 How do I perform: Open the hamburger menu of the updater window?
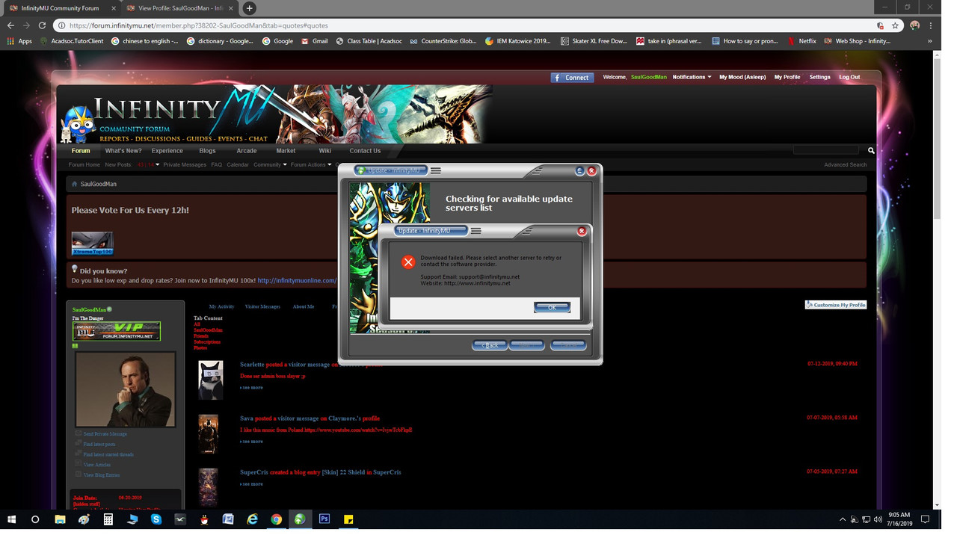436,170
